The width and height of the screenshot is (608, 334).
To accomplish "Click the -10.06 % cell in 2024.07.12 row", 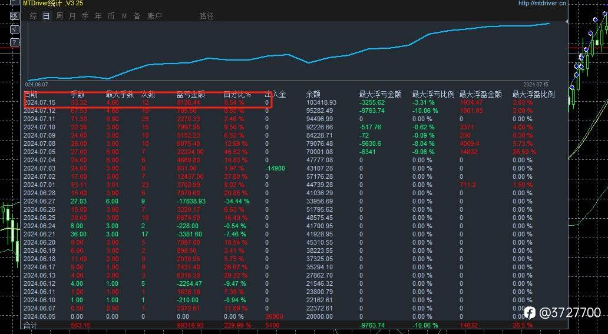I will [x=425, y=111].
